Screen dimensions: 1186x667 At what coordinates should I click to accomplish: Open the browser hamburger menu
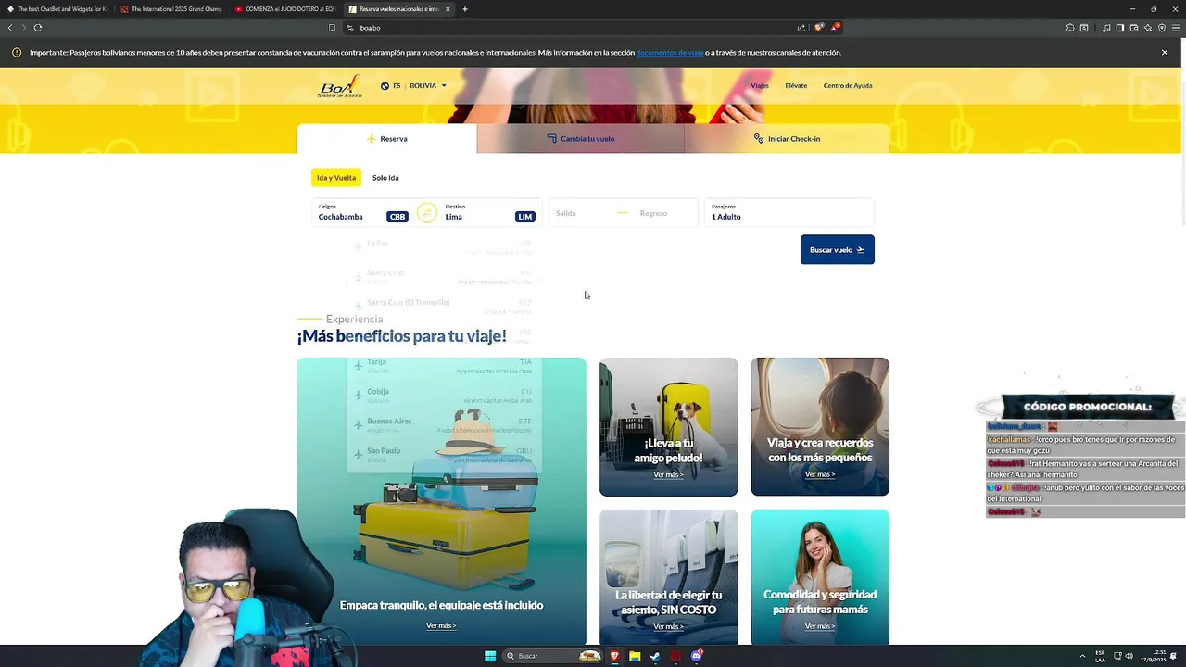coord(1176,28)
